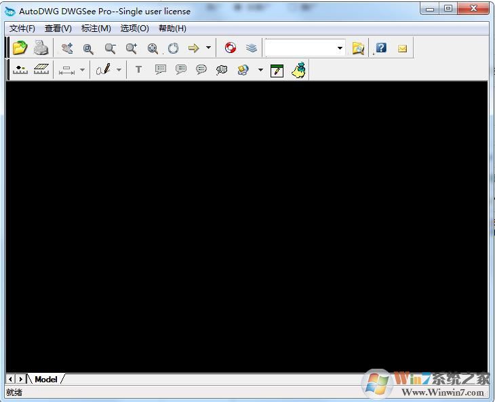Image resolution: width=495 pixels, height=402 pixels.
Task: Click the cloud-shaped comment markup icon
Action: [222, 70]
